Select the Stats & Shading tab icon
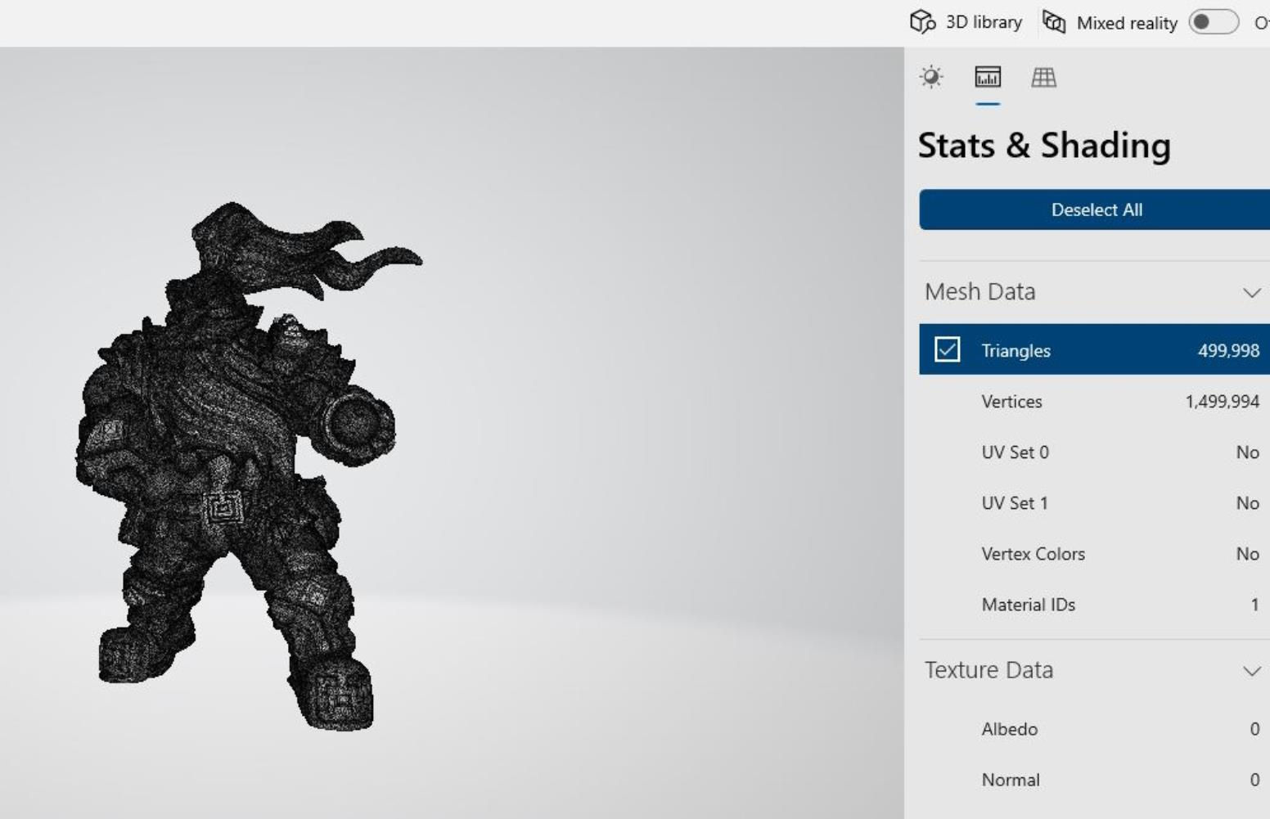The image size is (1270, 819). point(988,77)
